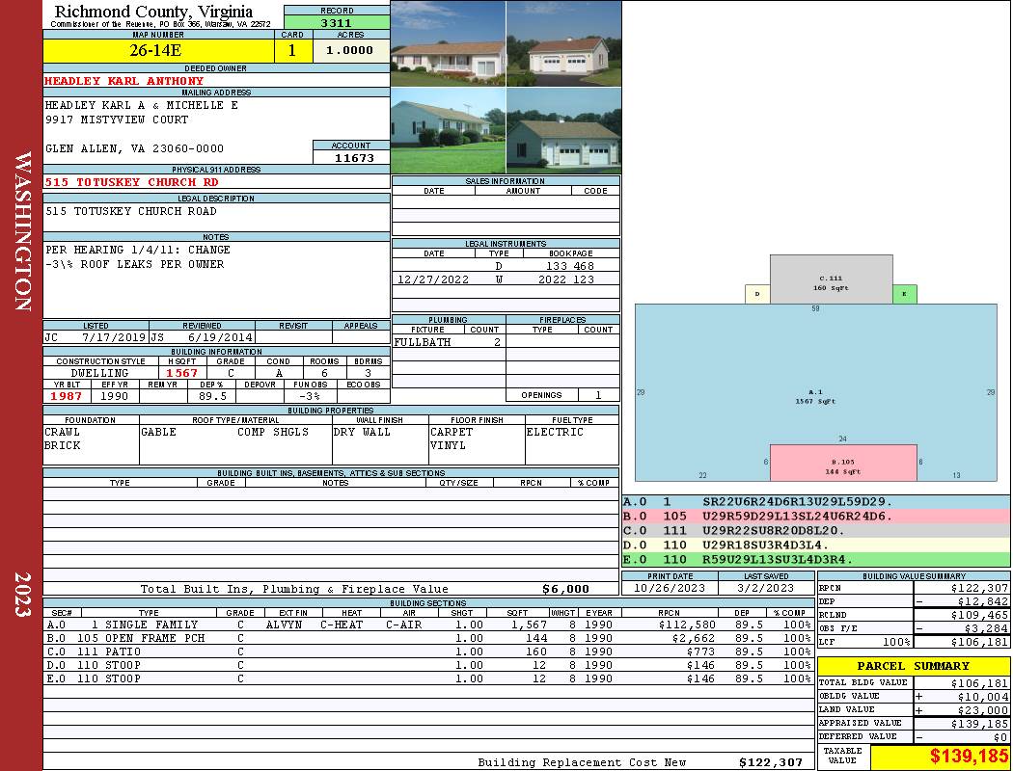Screen dimensions: 1013x771
Task: Click listed date 7/17/2019
Action: [114, 336]
